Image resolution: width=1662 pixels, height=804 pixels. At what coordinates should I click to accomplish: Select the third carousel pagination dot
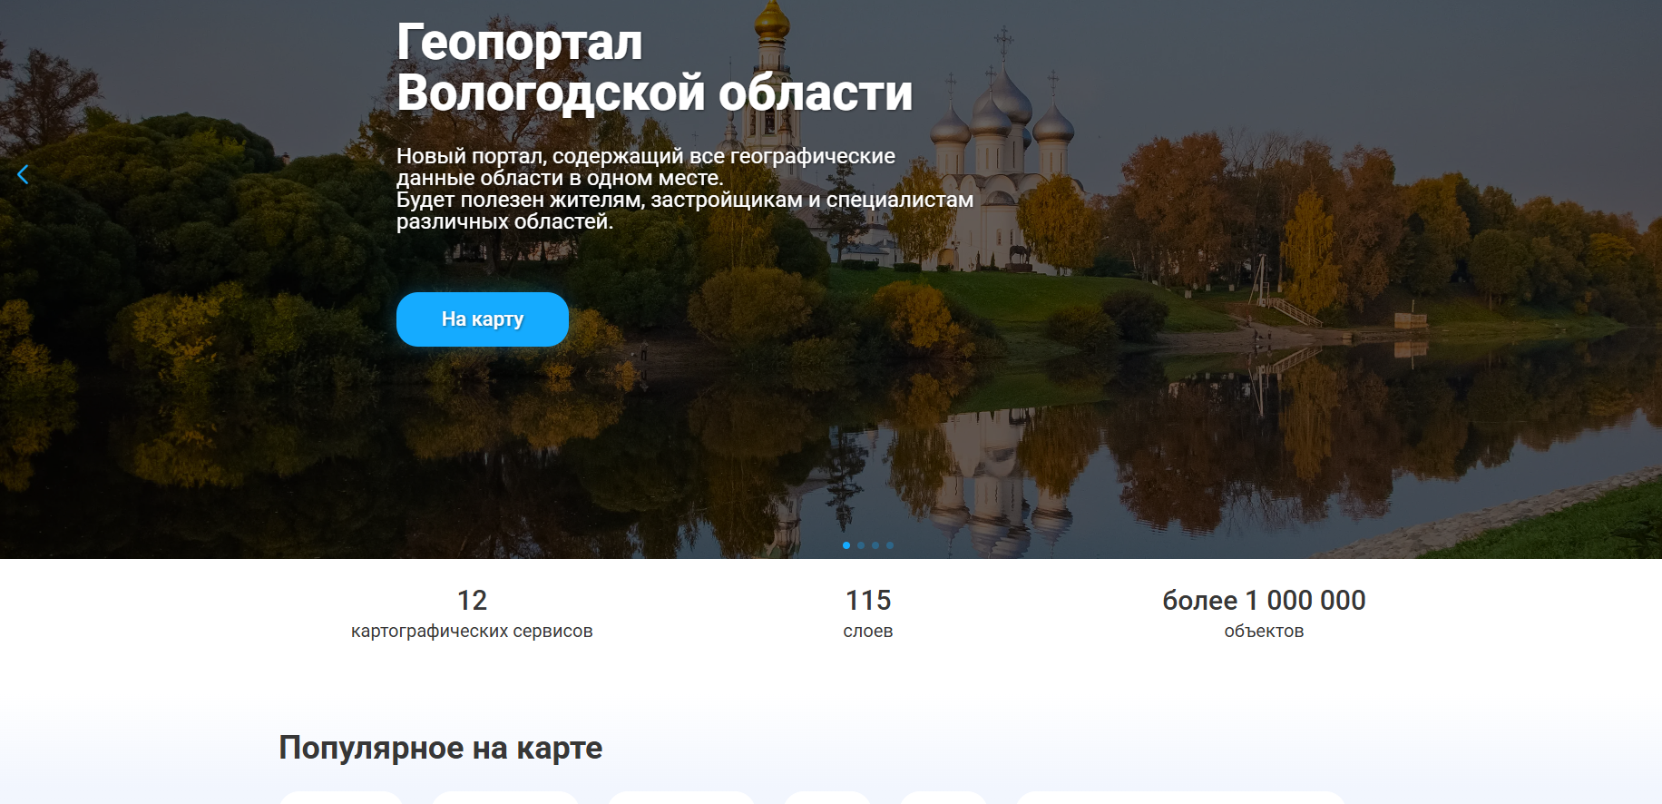[x=875, y=545]
